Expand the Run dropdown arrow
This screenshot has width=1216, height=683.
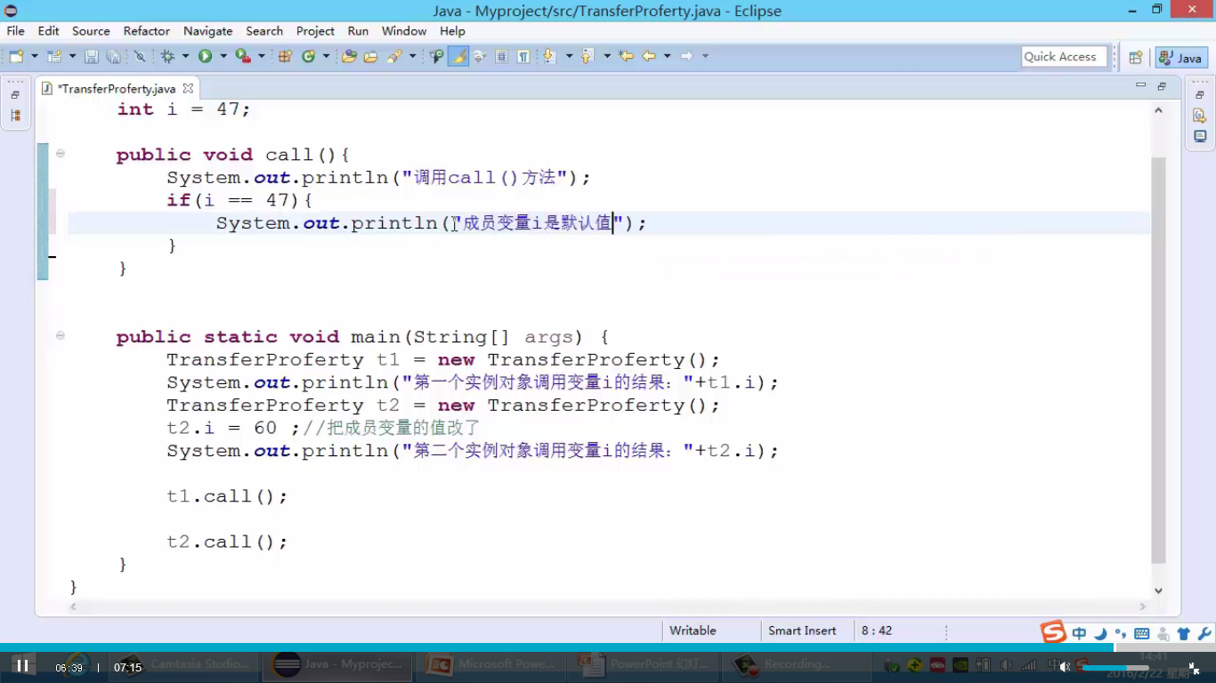pos(223,56)
